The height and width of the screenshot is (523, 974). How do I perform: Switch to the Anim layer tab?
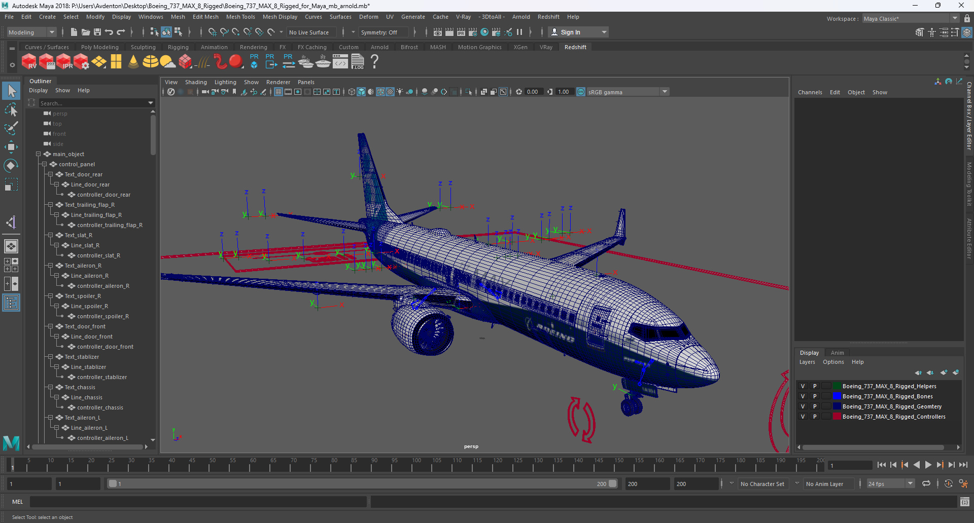838,353
